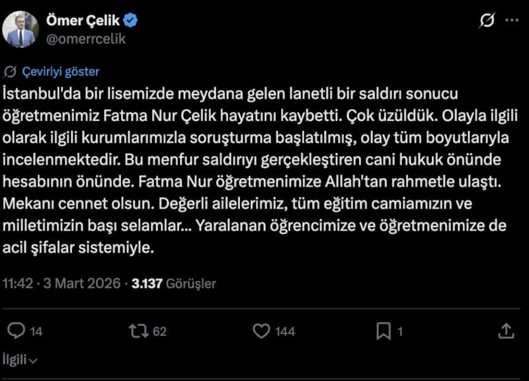Screen dimensions: 529x381
Task: Click the chevron next to İlgili
Action: pos(34,361)
